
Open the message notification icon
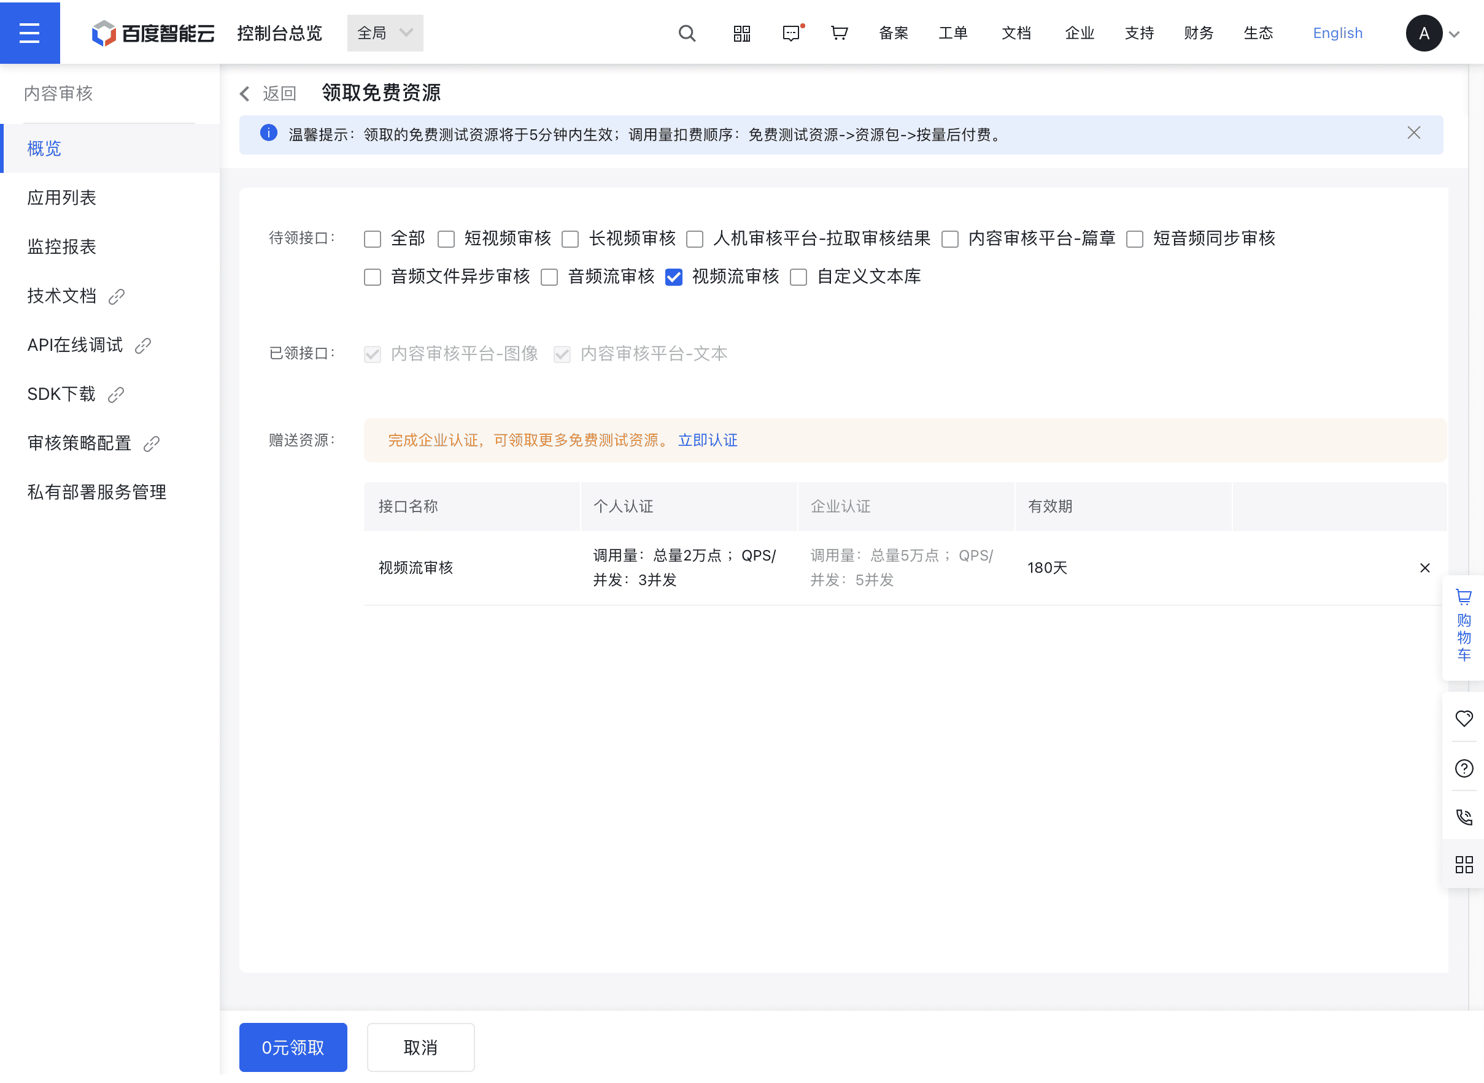pos(791,33)
